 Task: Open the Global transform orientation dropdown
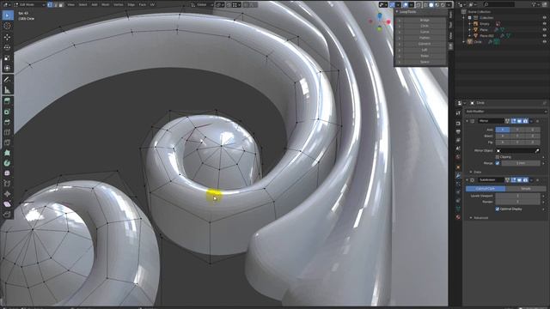[x=203, y=4]
